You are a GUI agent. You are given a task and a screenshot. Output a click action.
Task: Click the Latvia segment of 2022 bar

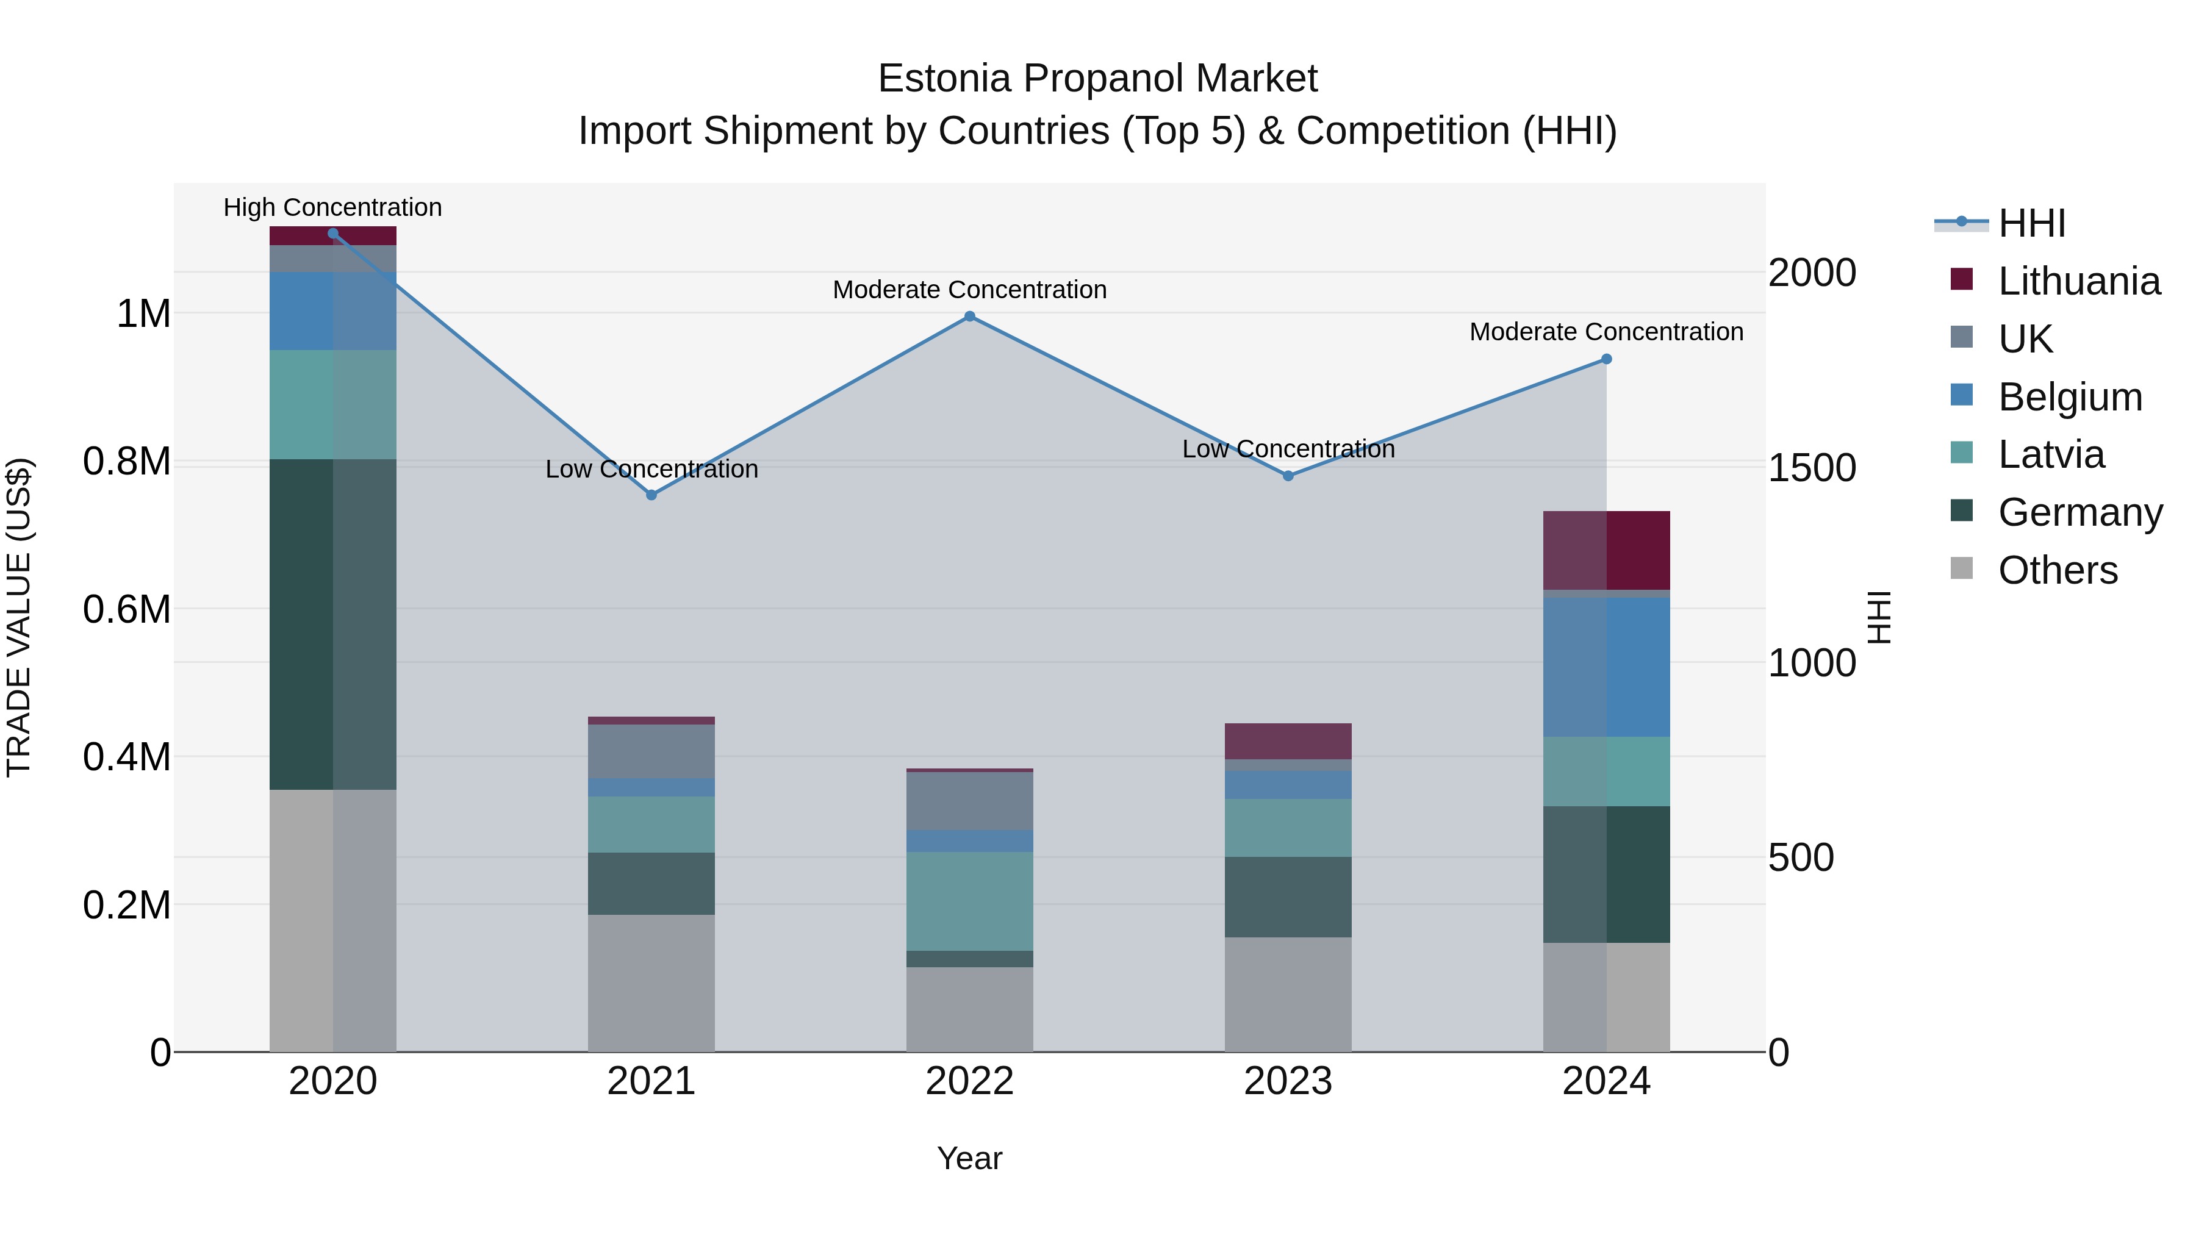tap(970, 902)
